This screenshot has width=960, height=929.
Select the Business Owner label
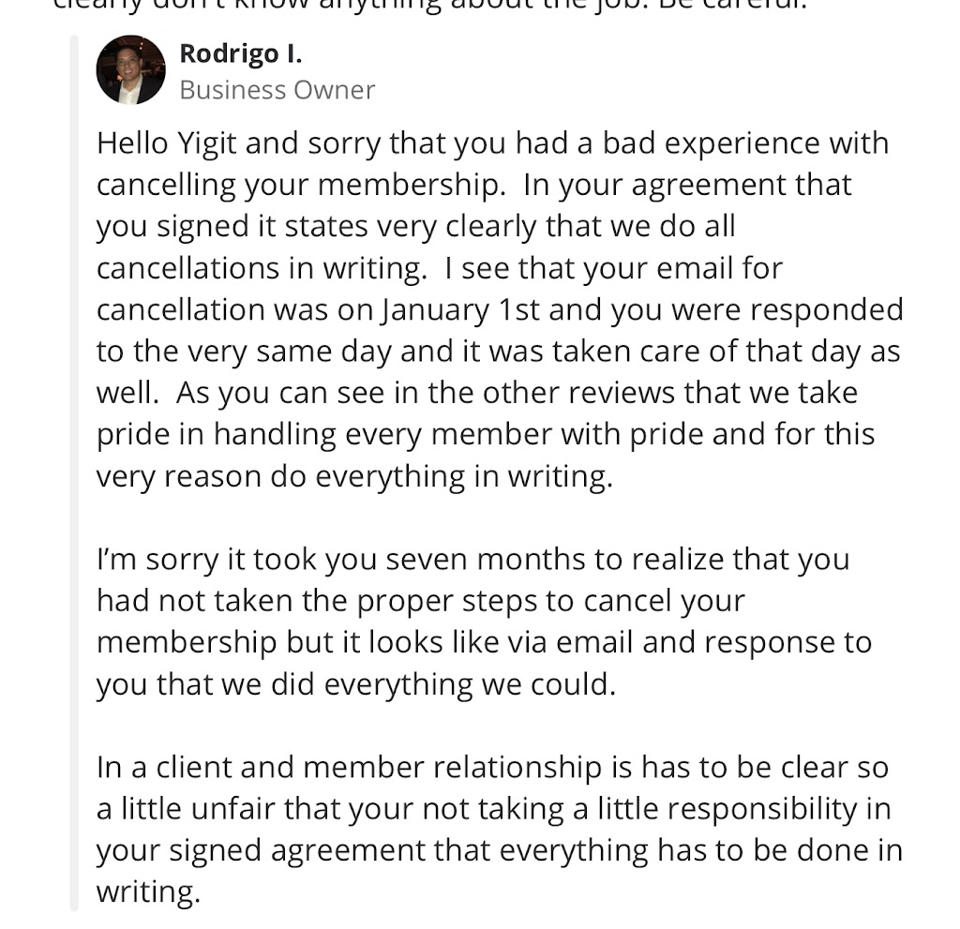tap(277, 90)
